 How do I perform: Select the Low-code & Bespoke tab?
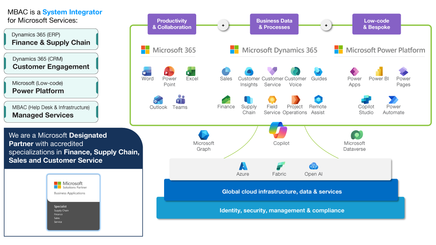(377, 24)
